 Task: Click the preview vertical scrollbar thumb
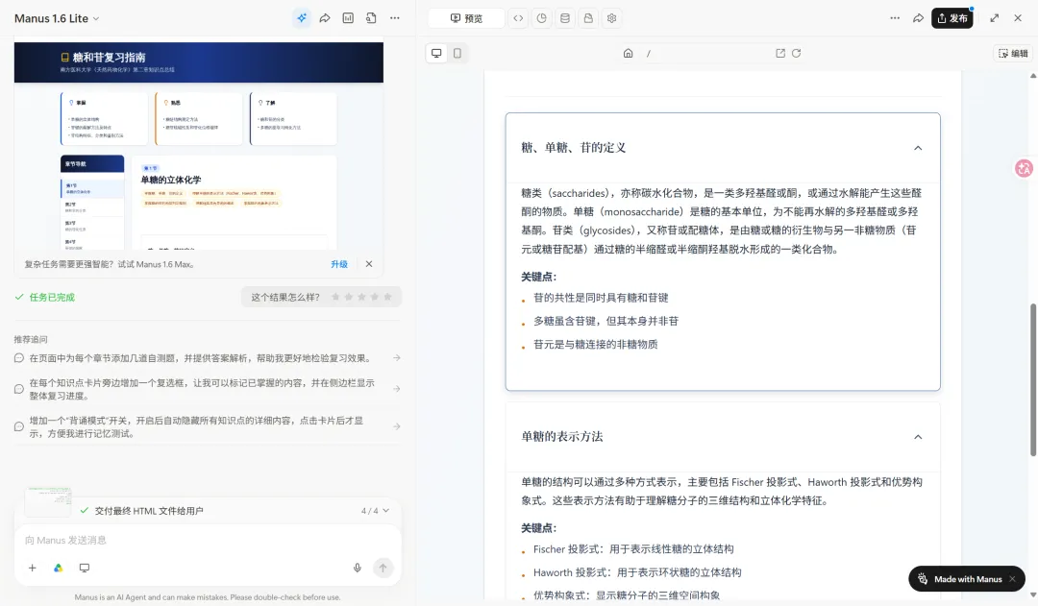(1032, 379)
